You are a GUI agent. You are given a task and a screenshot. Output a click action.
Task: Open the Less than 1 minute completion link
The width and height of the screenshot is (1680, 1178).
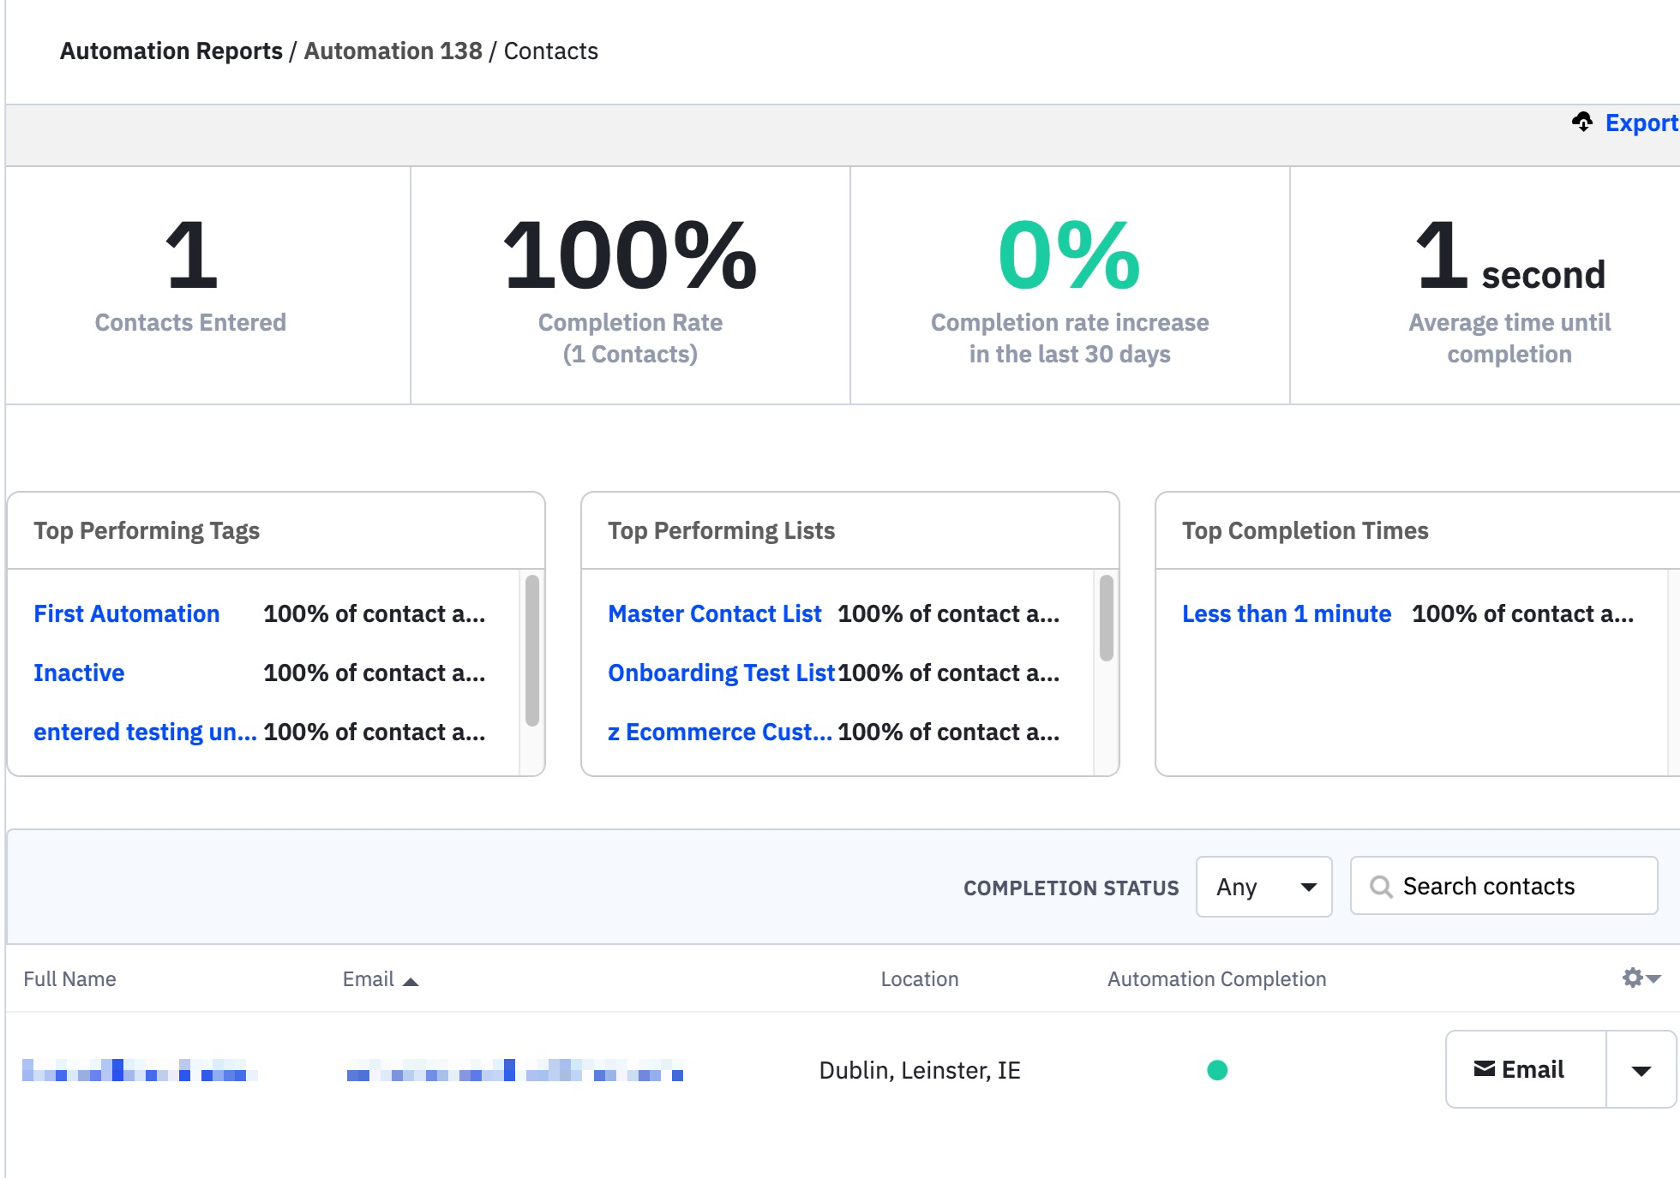(x=1286, y=613)
